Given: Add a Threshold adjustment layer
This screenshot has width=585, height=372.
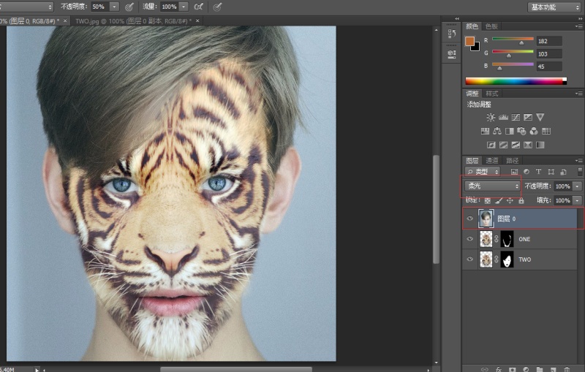Looking at the screenshot, I should click(516, 145).
